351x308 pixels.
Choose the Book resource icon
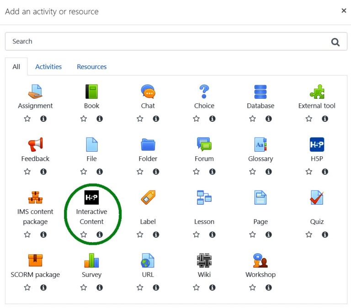click(x=91, y=92)
